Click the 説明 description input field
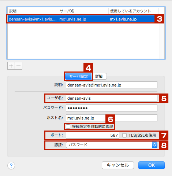Viewport: 194px width, 176px height. 112,85
